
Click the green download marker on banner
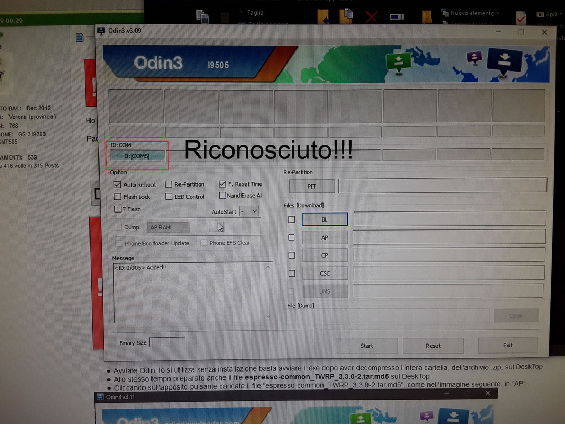click(398, 61)
